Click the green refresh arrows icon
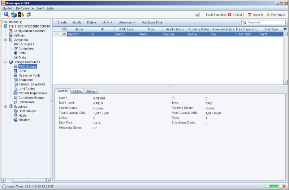Screen dimensions: 289x190 pyautogui.click(x=29, y=14)
